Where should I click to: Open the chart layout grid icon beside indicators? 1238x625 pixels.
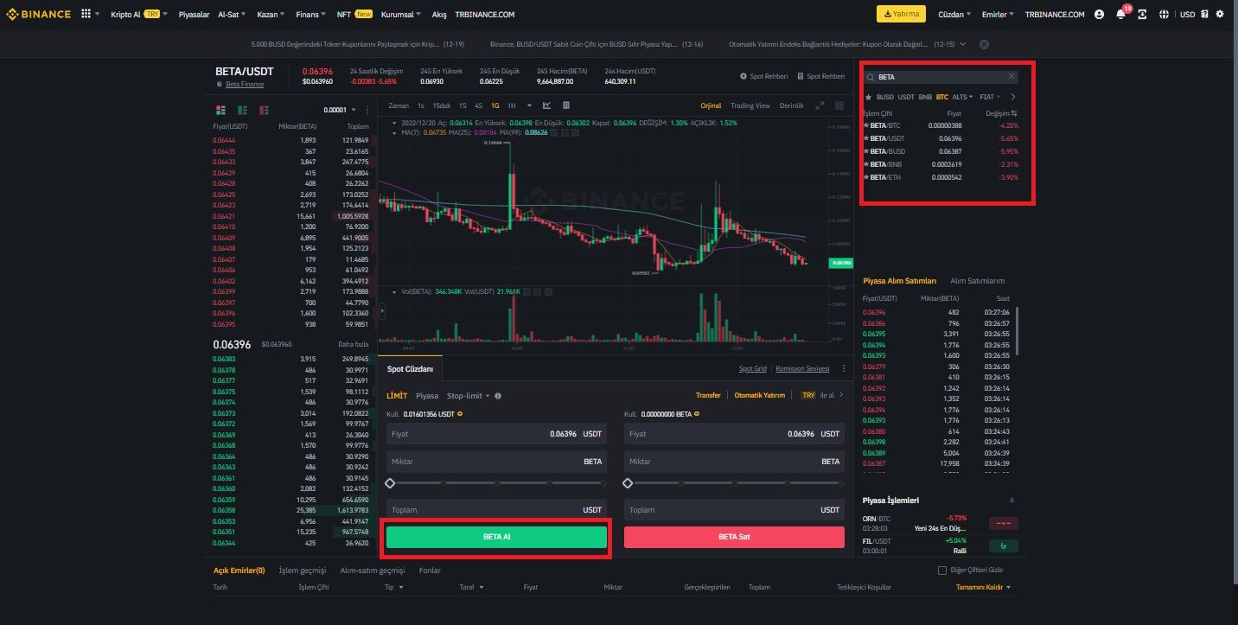[565, 105]
